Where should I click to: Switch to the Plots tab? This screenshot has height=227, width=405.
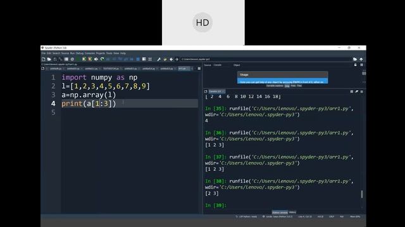(293, 86)
